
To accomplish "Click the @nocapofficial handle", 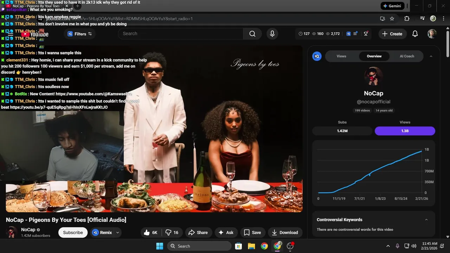I will click(x=373, y=102).
